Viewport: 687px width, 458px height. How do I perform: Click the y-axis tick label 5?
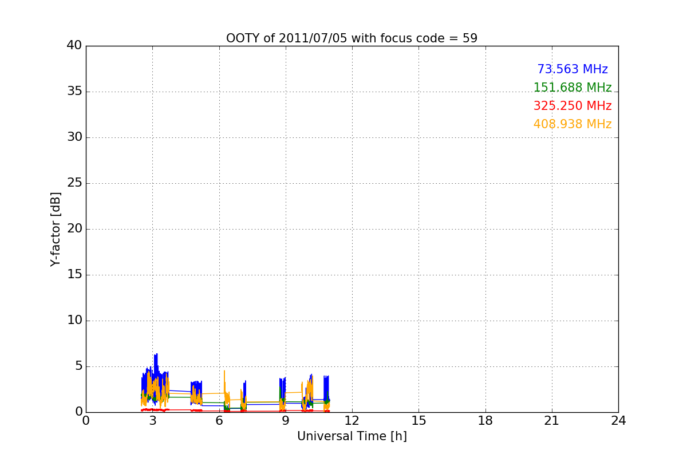78,366
